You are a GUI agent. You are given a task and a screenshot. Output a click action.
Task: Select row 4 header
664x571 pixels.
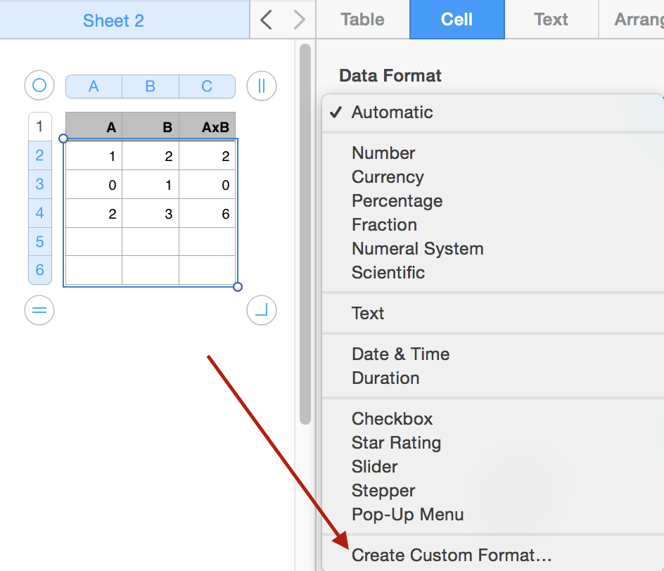39,213
